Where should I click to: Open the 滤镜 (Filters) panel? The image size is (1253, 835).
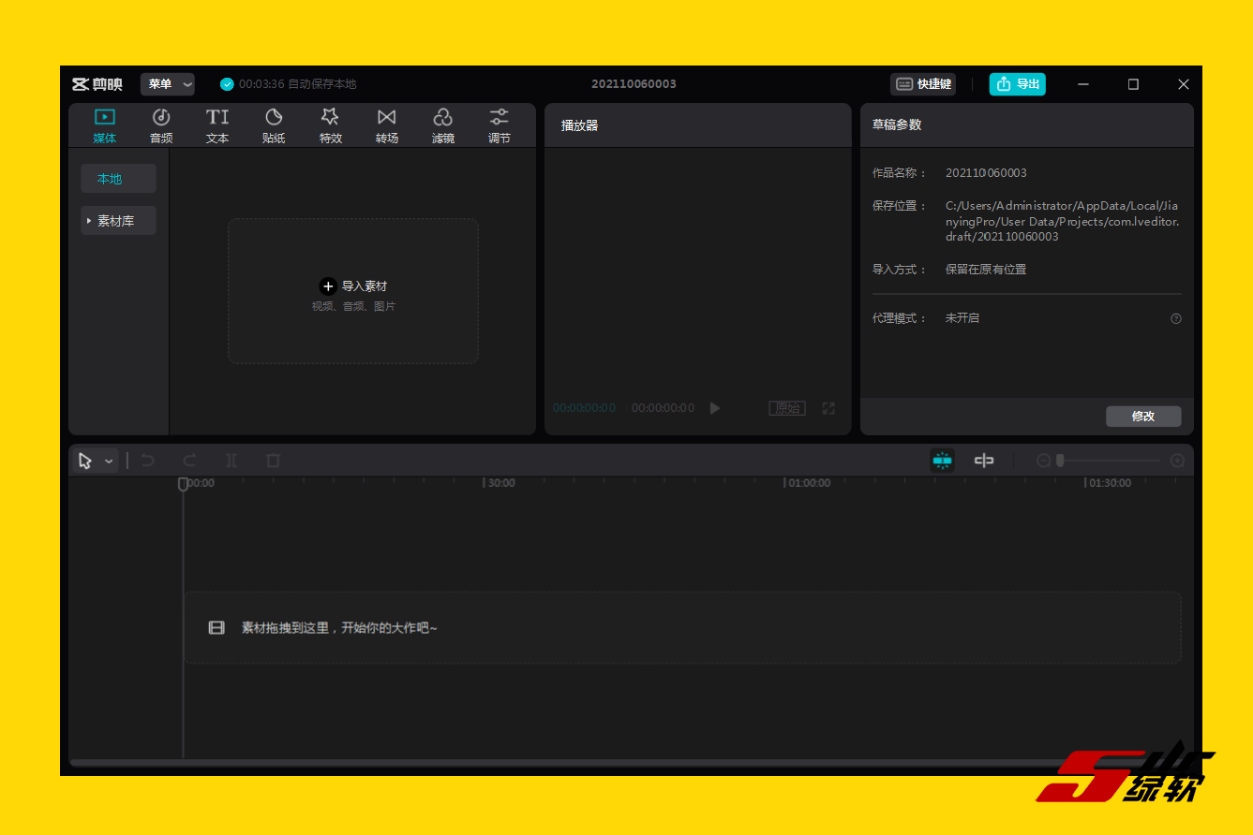(442, 125)
